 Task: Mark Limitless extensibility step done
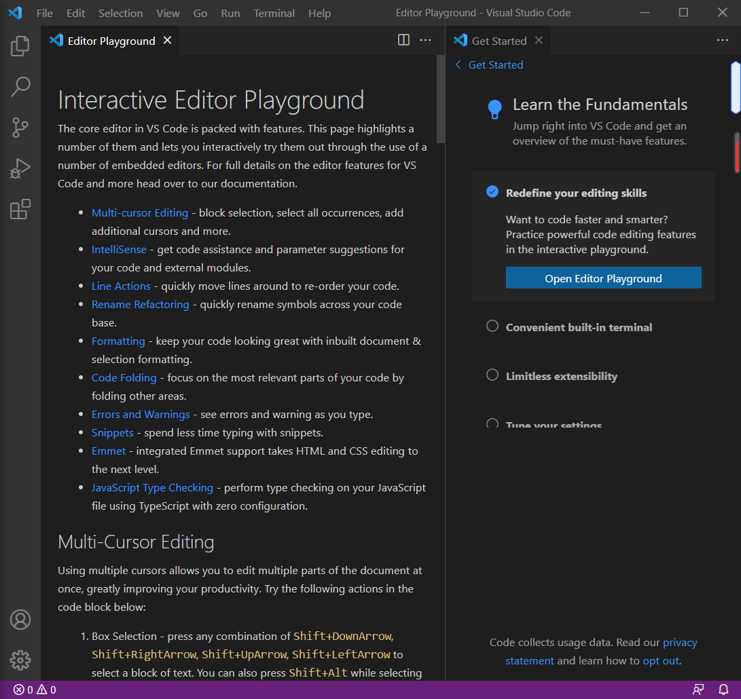492,375
